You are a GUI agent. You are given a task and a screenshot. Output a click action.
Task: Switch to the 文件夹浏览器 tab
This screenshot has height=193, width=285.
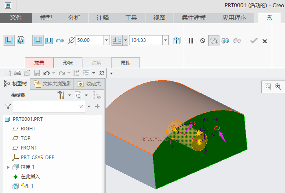pos(52,84)
